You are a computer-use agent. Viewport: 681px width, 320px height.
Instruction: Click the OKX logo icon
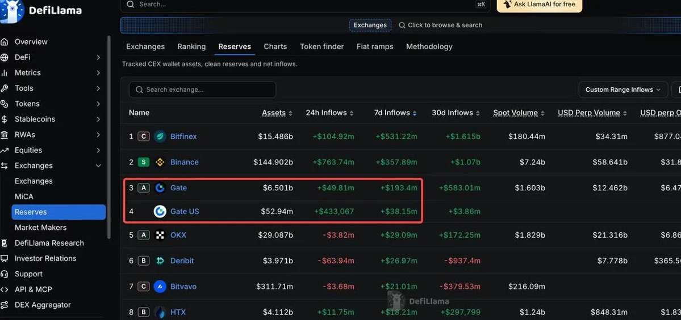(x=160, y=235)
